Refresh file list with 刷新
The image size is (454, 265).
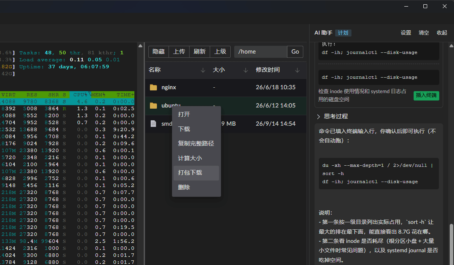tap(200, 52)
